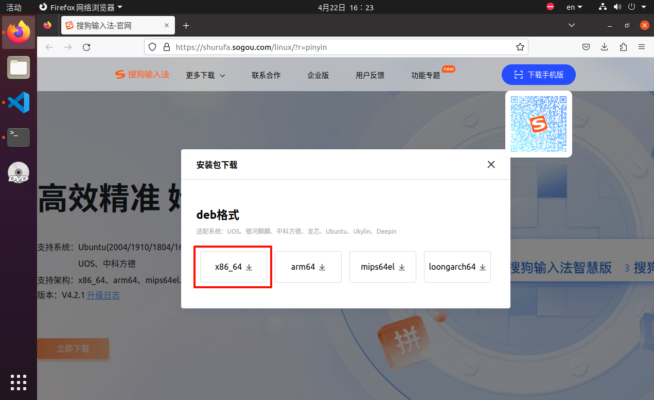Open 功能专题 navigation item

426,75
